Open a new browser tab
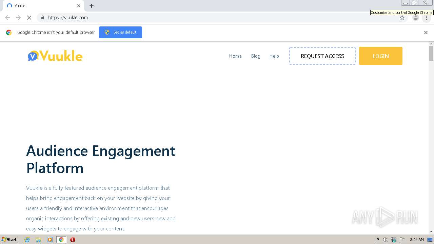The height and width of the screenshot is (244, 434). coord(92,6)
